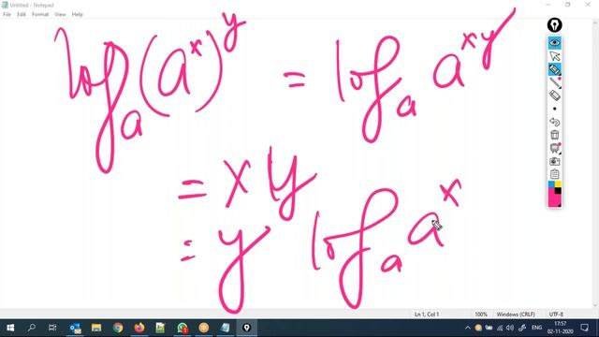This screenshot has height=337, width=599.
Task: Open Outlook from the taskbar
Action: (75, 328)
